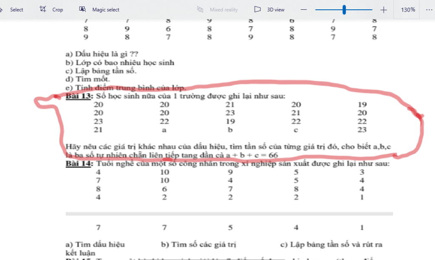The image size is (435, 260).
Task: Click the letter 'b' in Bài 13 table
Action: coord(230,130)
